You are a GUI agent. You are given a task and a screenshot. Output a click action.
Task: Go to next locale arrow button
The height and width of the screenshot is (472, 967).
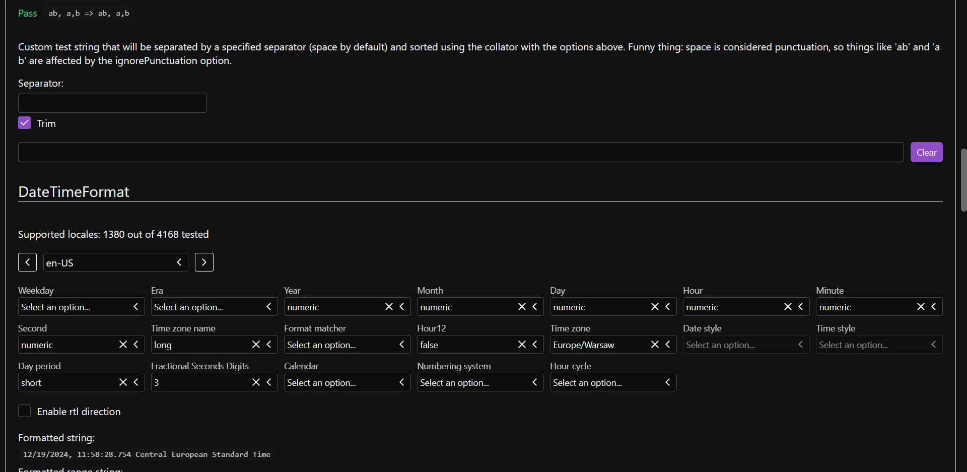(x=204, y=262)
